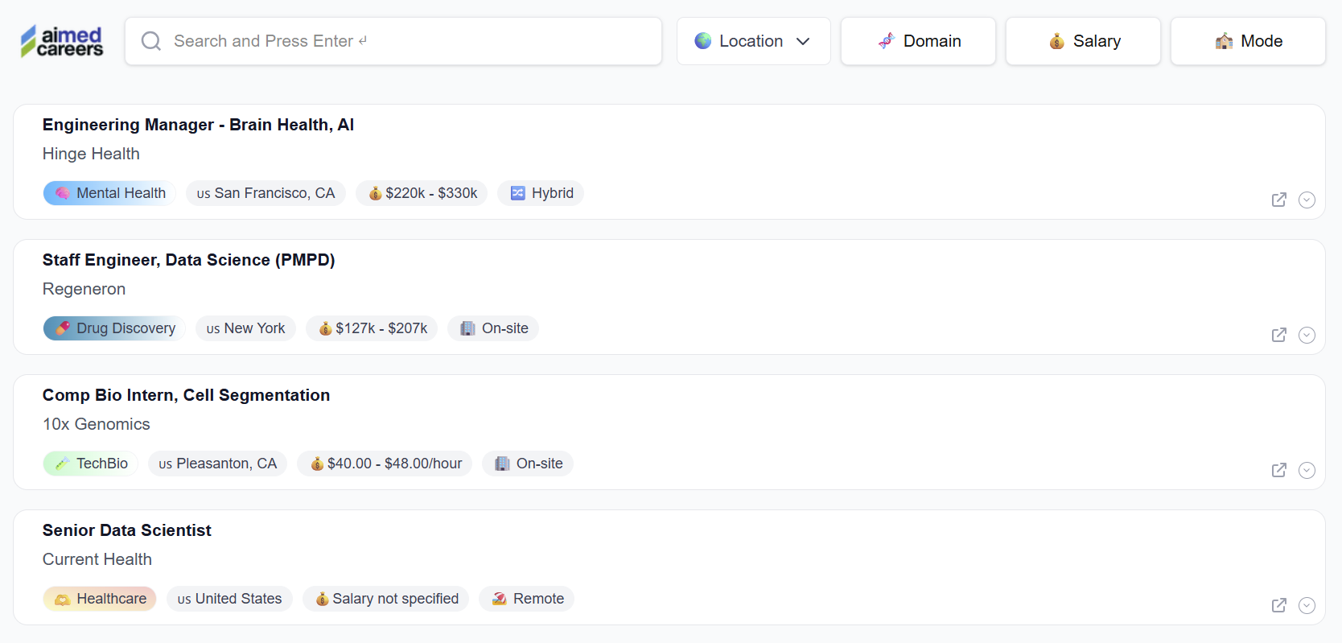This screenshot has height=643, width=1342.
Task: Select the Healthcare domain tag
Action: pos(100,599)
